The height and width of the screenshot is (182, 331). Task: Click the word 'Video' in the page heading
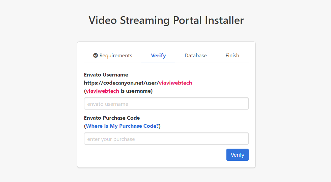click(x=101, y=20)
